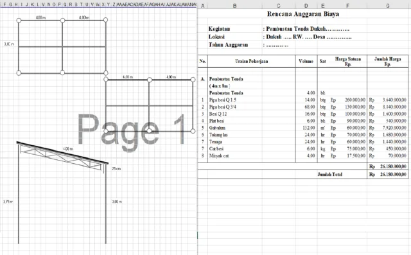Click the ': Pembuatan Tenda Dukuh' value
The width and height of the screenshot is (411, 255).
[306, 29]
